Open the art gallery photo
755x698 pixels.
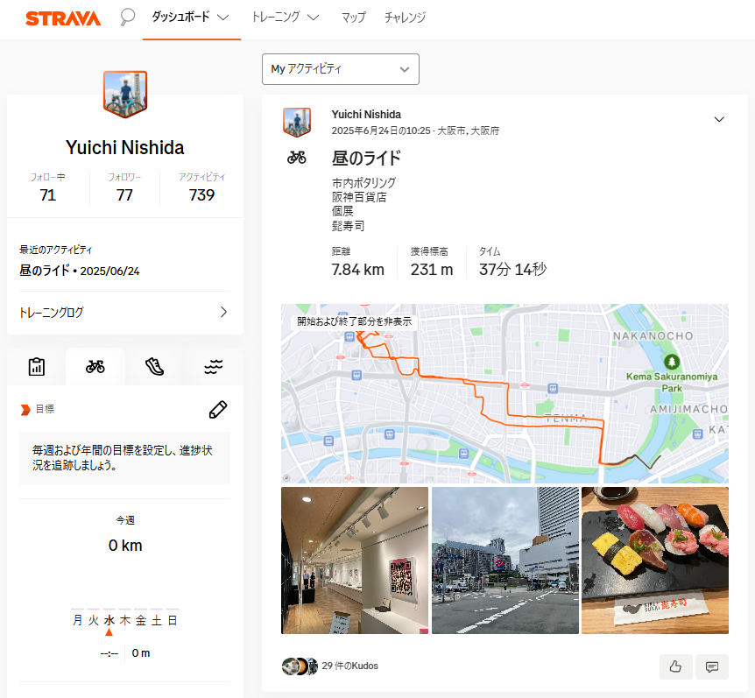(x=355, y=561)
